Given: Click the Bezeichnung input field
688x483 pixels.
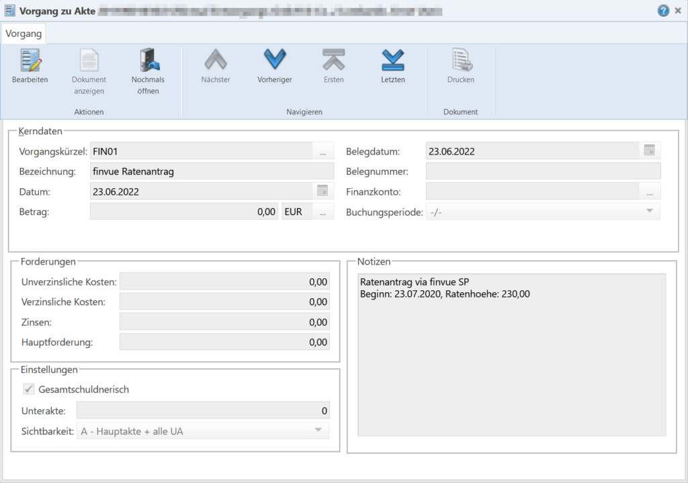Looking at the screenshot, I should tap(212, 171).
